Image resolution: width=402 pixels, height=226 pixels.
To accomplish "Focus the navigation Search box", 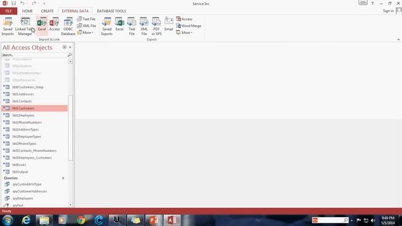I will [34, 55].
